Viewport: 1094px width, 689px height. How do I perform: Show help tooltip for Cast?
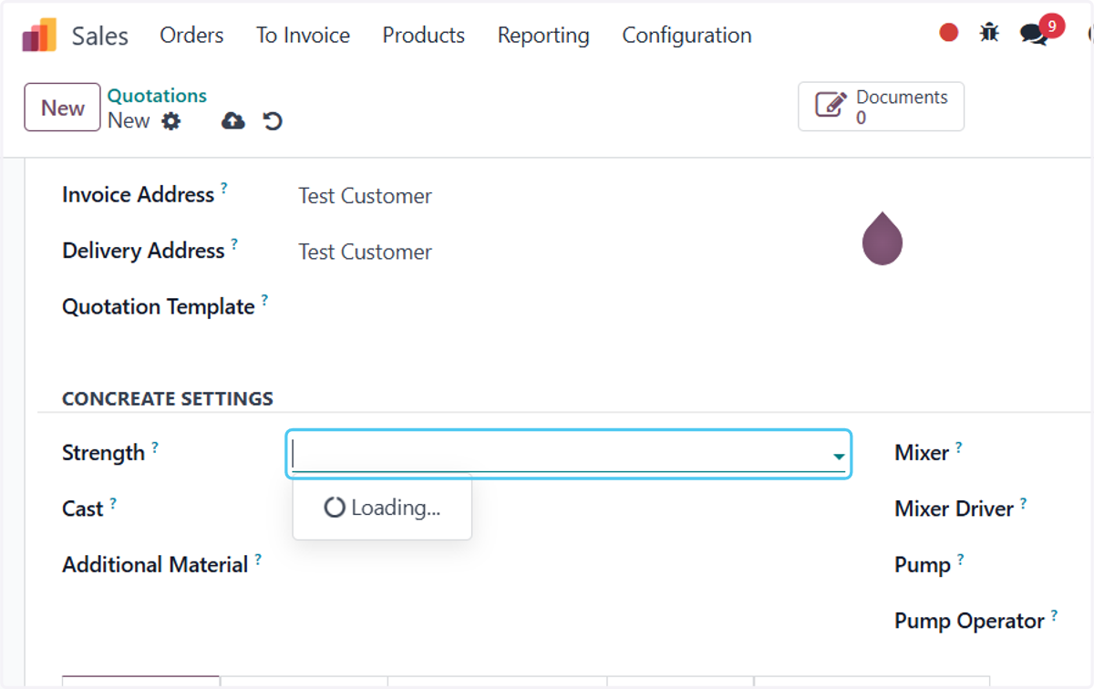coord(113,501)
